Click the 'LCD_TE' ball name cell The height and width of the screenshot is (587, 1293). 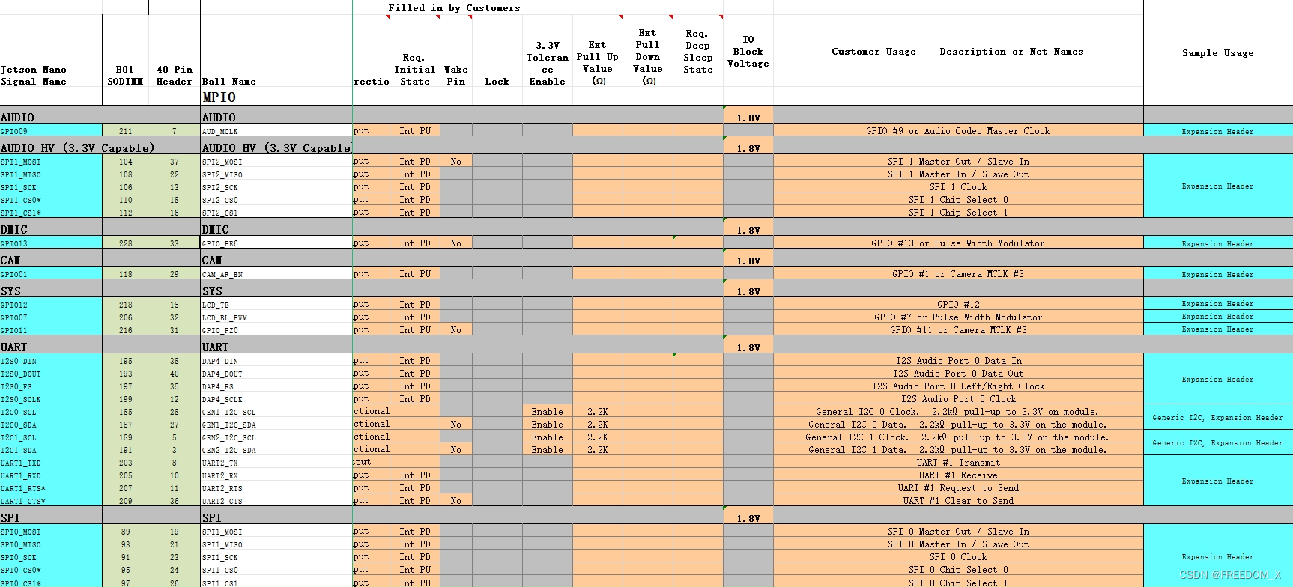click(276, 304)
